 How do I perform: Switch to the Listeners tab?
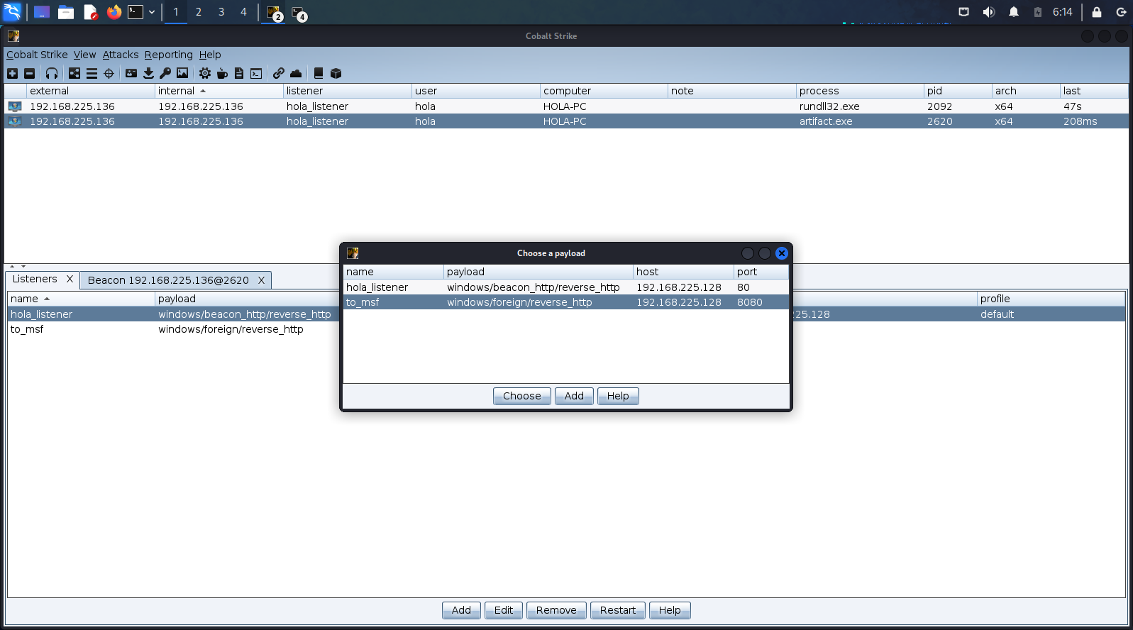(x=35, y=280)
